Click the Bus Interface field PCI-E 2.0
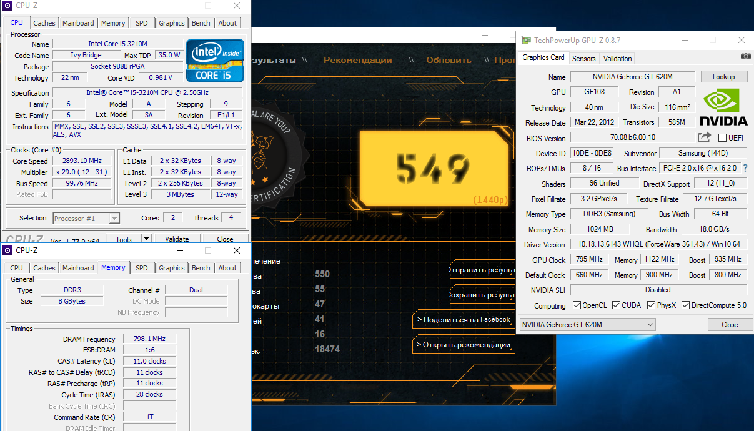Image resolution: width=754 pixels, height=431 pixels. (x=699, y=168)
